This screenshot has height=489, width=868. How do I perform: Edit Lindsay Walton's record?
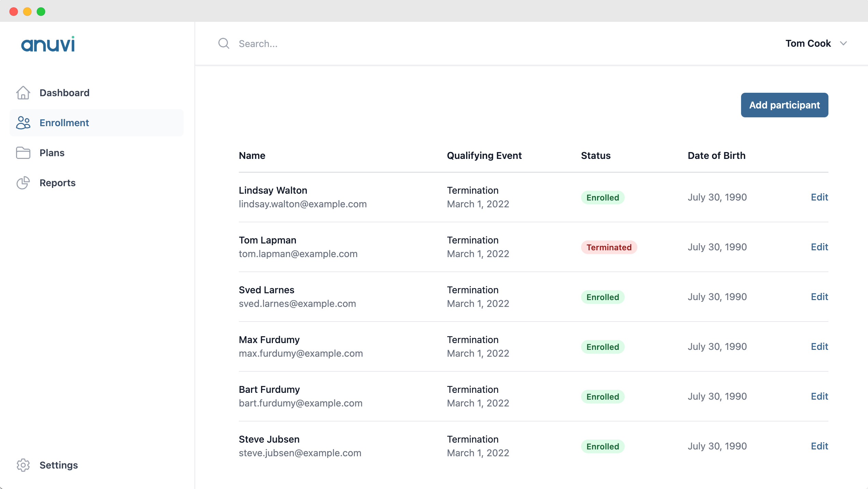819,197
